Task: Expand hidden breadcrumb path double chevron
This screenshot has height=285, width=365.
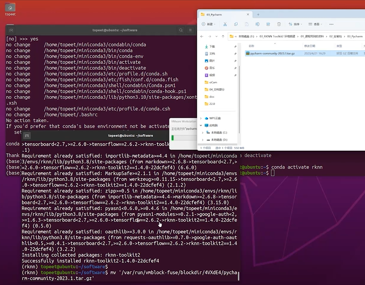Action: [236, 36]
